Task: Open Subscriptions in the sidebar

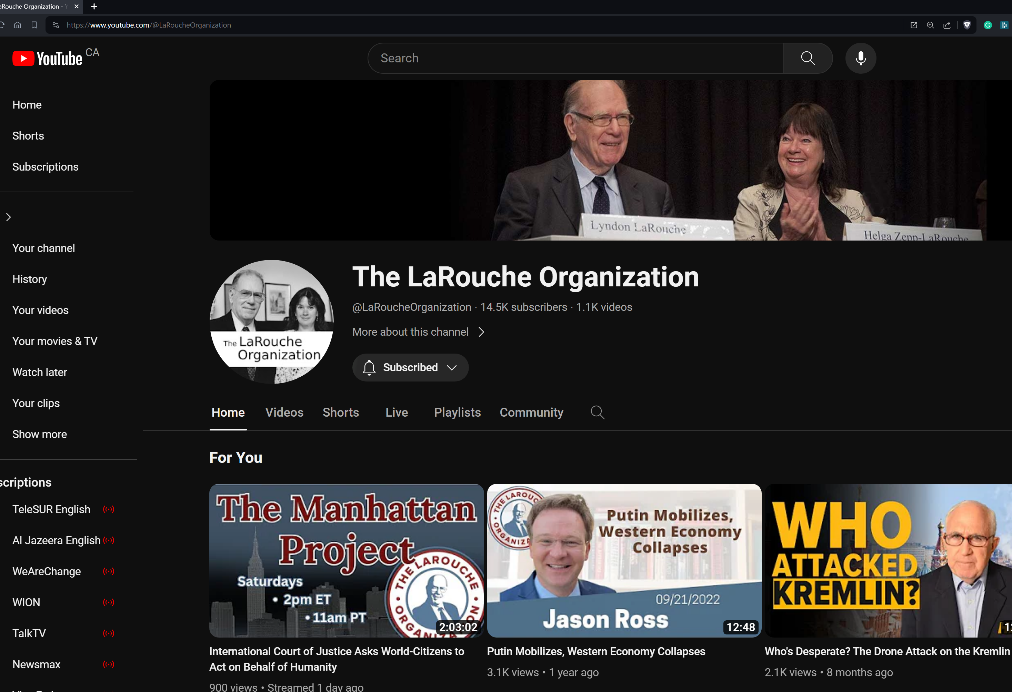Action: click(x=45, y=167)
